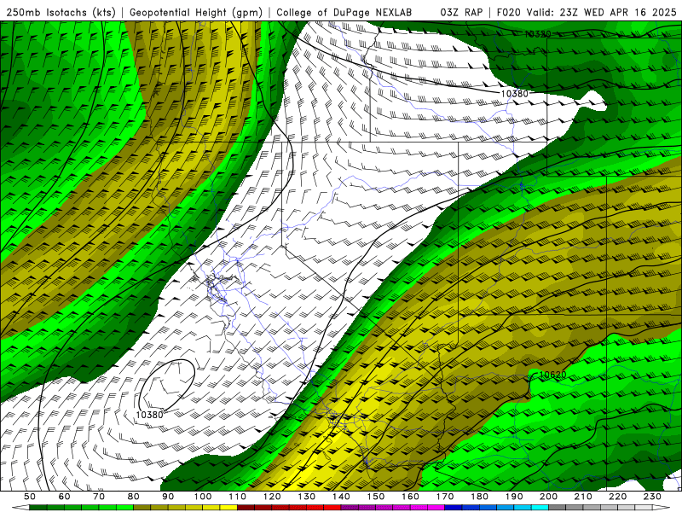Click the 180 label on the color bar
Screen dimensions: 682x512
pos(479,497)
